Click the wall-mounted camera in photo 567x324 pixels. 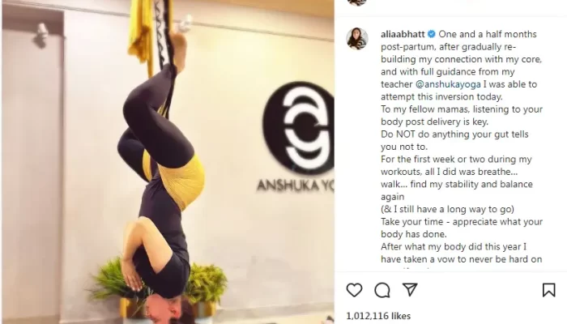pyautogui.click(x=40, y=34)
